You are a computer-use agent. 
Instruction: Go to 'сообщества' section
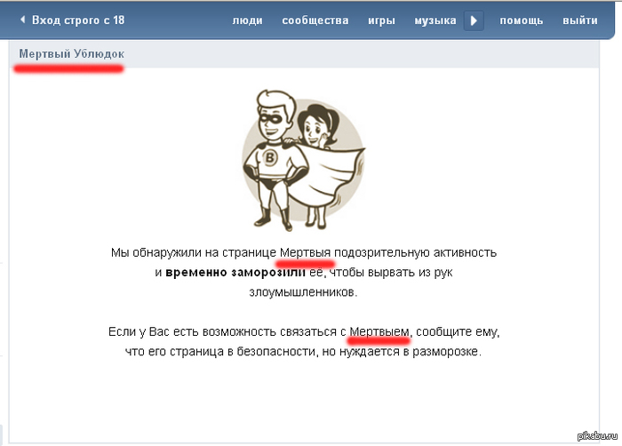[315, 20]
